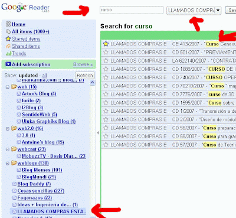Click the Google Reader logo
The width and height of the screenshot is (236, 218).
click(25, 8)
